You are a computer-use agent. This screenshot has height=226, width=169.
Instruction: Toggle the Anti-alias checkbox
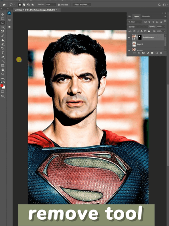click(59, 5)
